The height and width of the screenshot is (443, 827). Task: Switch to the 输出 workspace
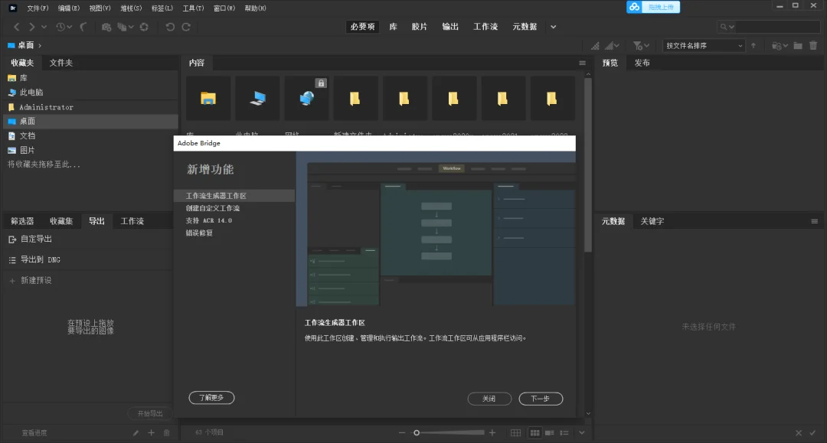tap(450, 27)
